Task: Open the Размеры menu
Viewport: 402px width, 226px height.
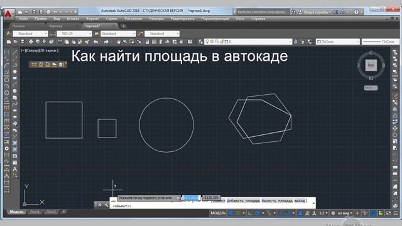Action: point(156,19)
